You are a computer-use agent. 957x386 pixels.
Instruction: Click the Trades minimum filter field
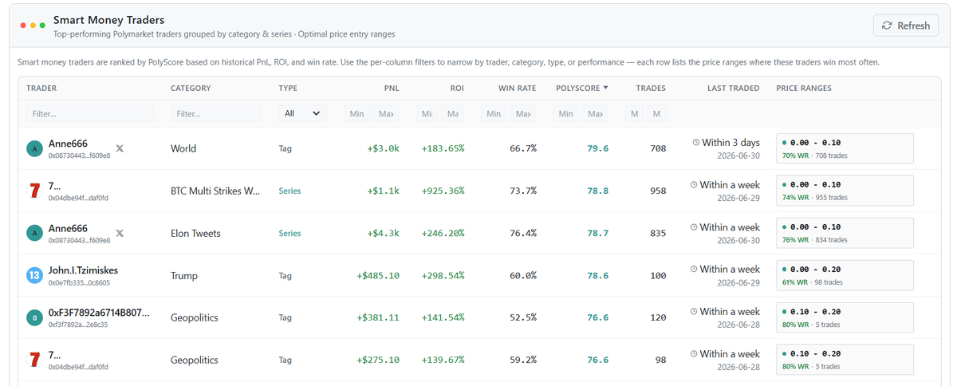(635, 114)
